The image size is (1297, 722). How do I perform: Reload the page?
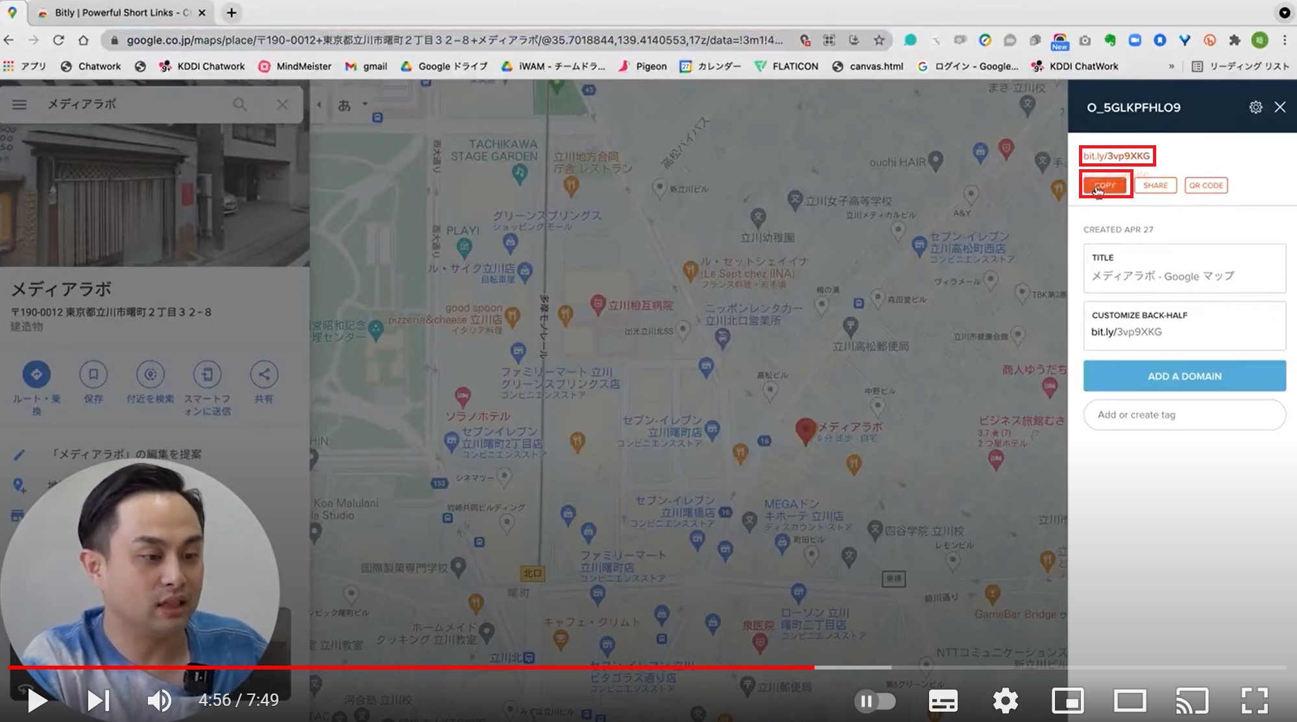[x=58, y=40]
